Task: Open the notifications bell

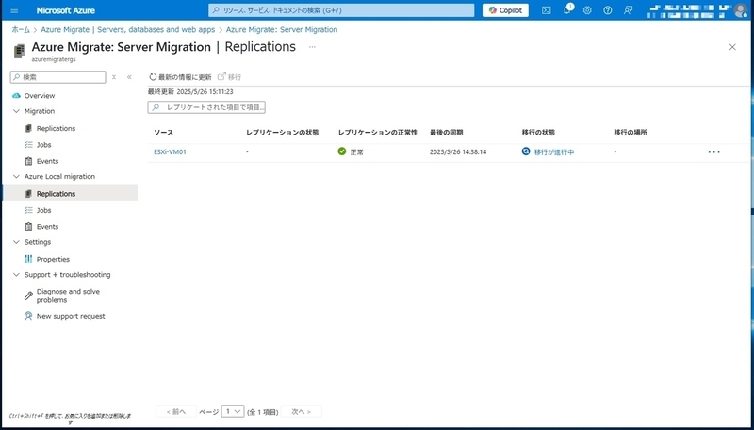Action: [x=567, y=9]
